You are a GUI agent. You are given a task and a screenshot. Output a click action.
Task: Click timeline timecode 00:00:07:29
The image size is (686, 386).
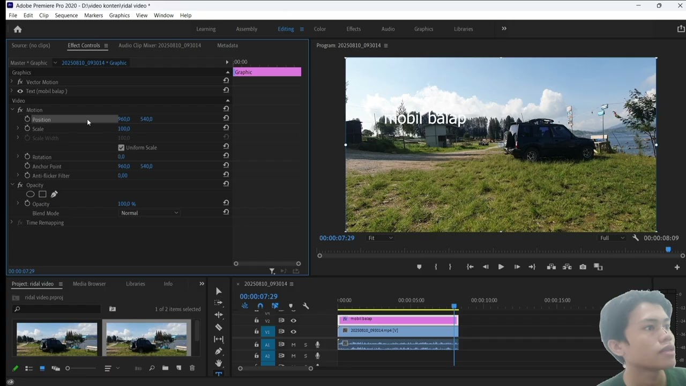(258, 296)
